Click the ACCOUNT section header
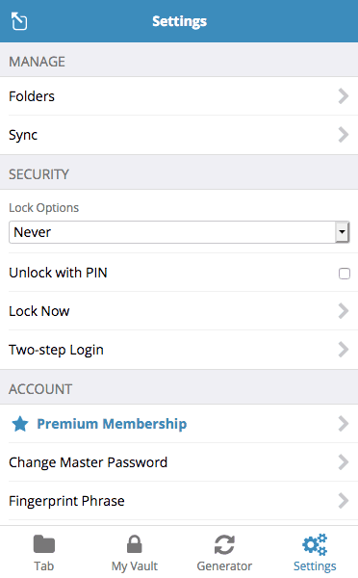Screen dimensions: 358x578 pos(40,389)
